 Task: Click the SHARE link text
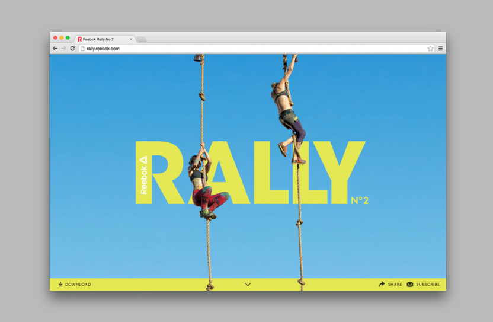395,284
